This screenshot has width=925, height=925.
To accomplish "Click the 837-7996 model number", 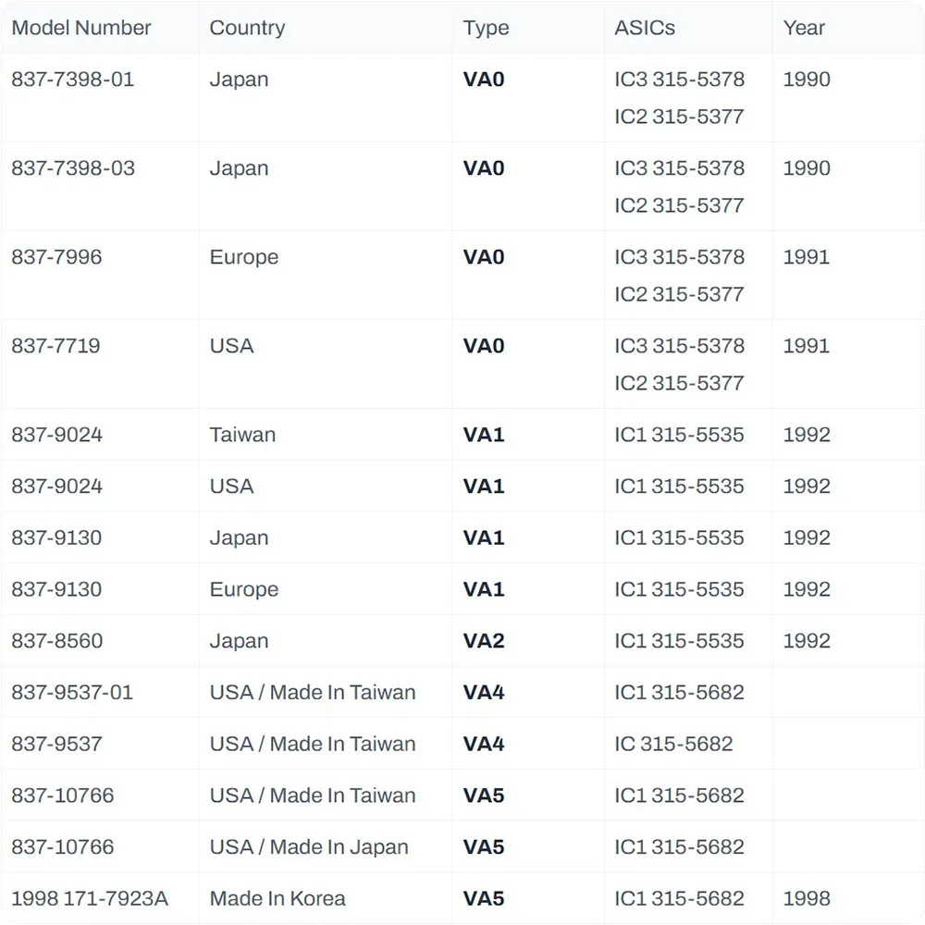I will 56,257.
